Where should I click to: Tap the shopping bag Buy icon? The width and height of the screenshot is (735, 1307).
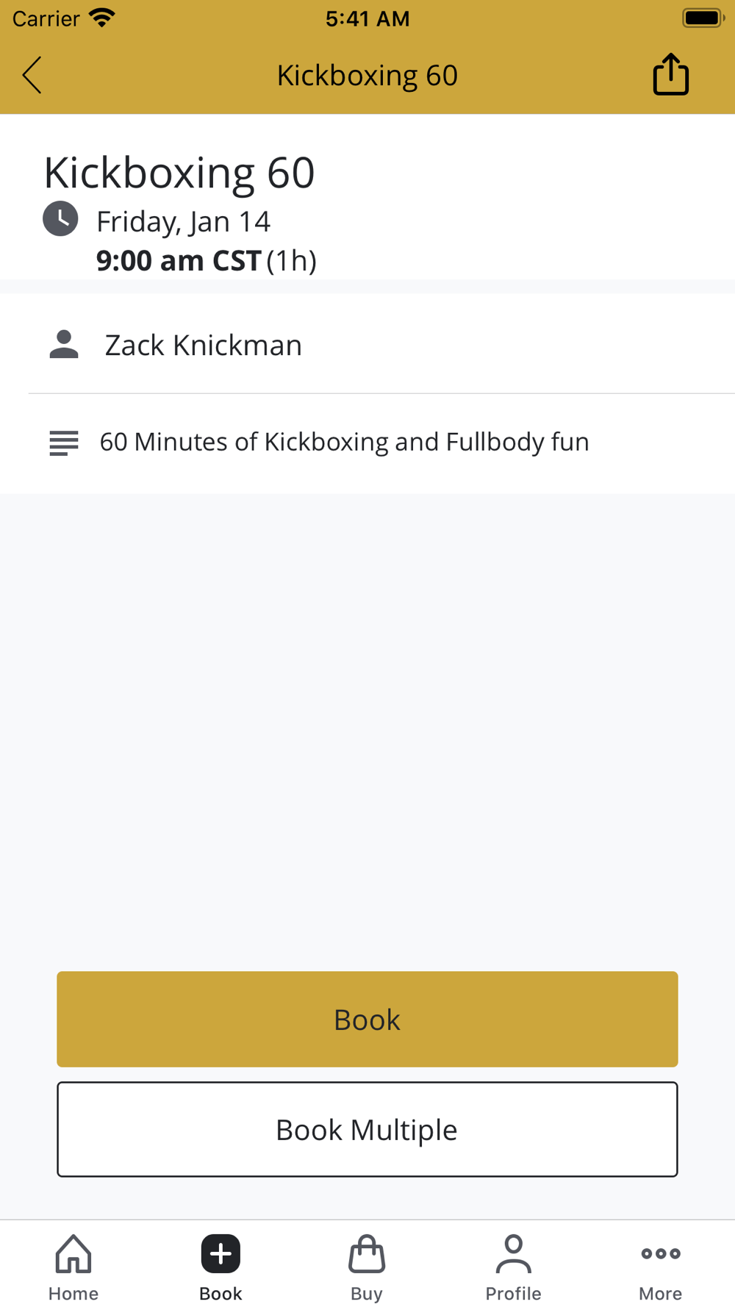(x=367, y=1253)
